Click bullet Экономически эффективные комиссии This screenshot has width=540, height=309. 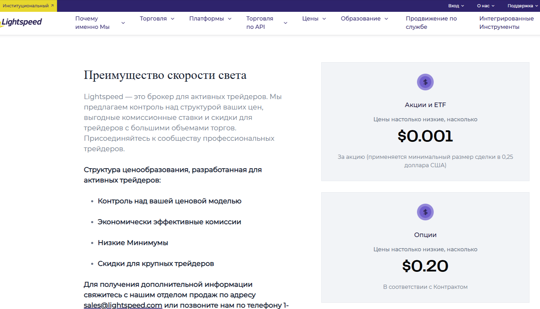[169, 222]
